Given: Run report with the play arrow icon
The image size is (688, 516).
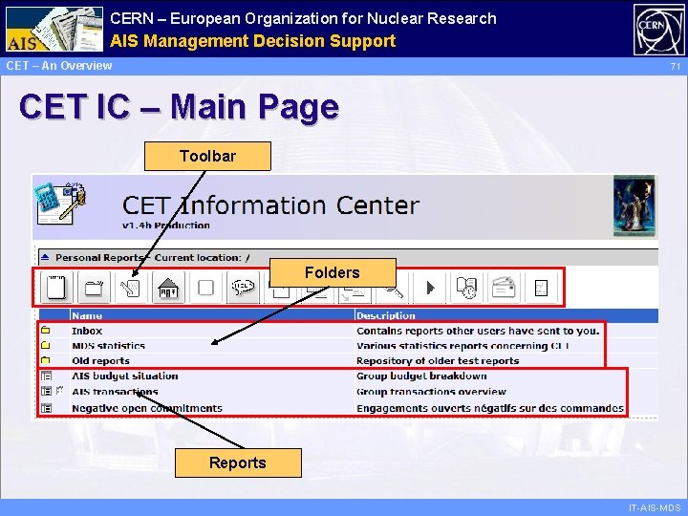Looking at the screenshot, I should coord(430,288).
